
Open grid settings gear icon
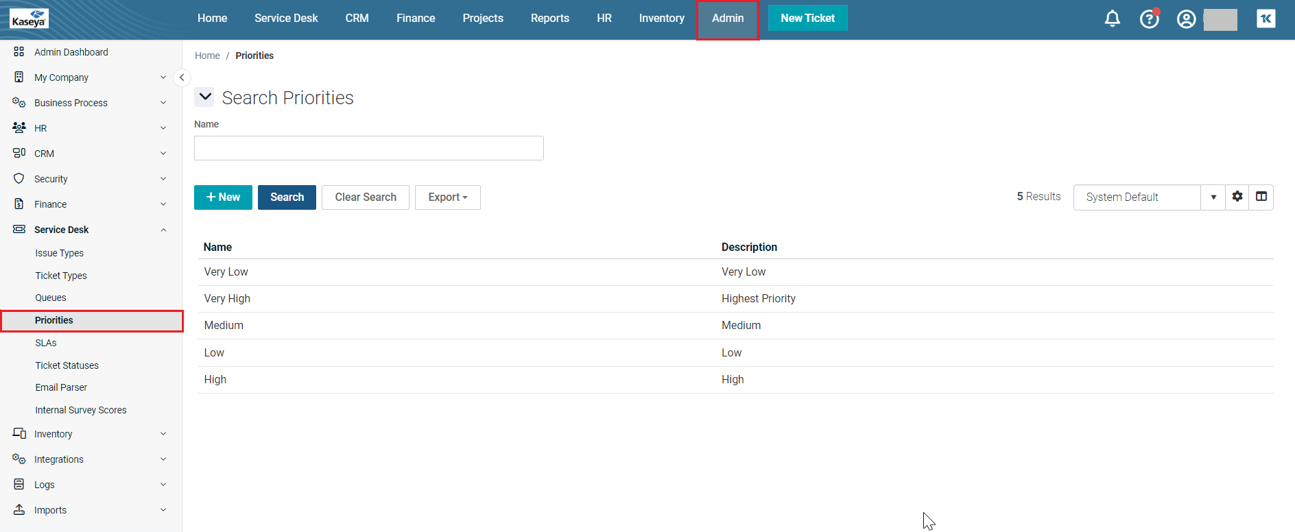coord(1237,197)
